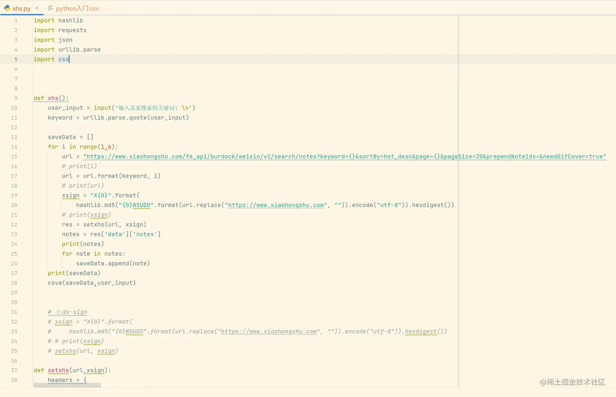
Task: Click the 'saveData.append(note)' line
Action: 113,263
